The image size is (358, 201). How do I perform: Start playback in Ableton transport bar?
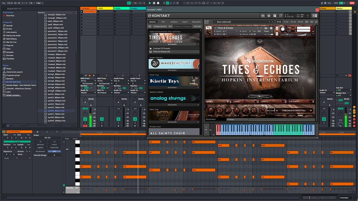(x=150, y=3)
